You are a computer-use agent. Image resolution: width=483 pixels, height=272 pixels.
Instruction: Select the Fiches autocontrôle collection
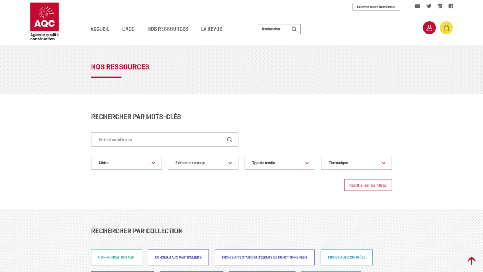347,257
